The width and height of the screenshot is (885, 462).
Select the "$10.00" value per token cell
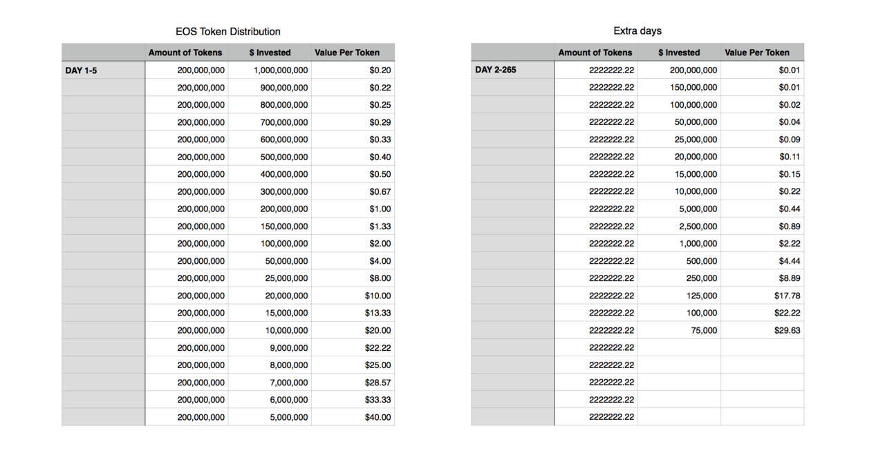[x=353, y=296]
